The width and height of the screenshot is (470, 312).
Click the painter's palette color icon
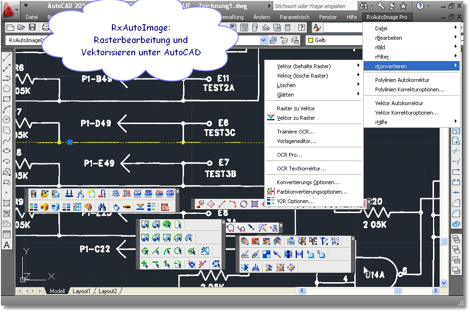click(x=88, y=207)
